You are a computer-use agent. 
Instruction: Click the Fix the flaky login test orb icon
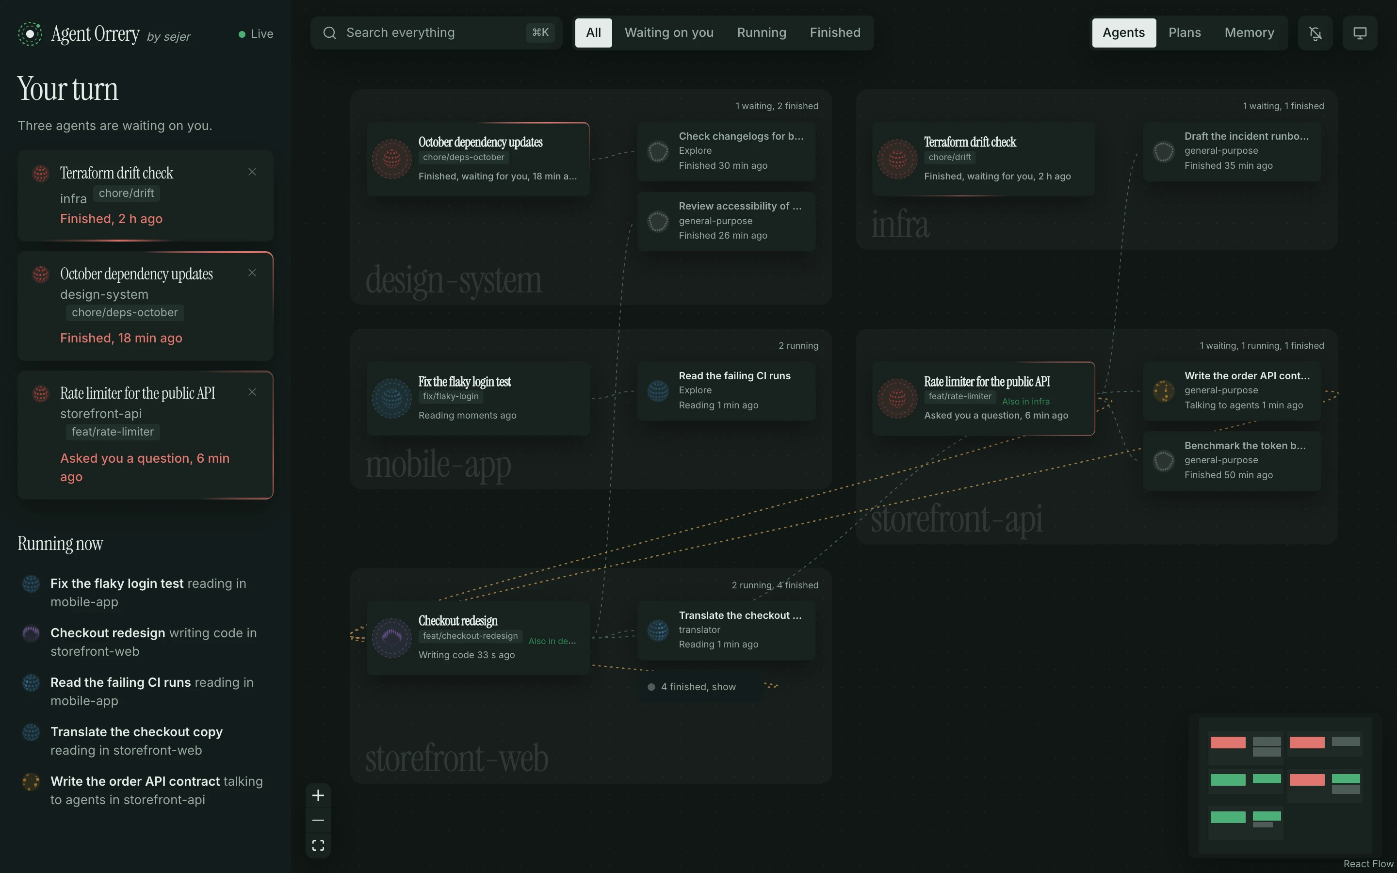(x=392, y=398)
